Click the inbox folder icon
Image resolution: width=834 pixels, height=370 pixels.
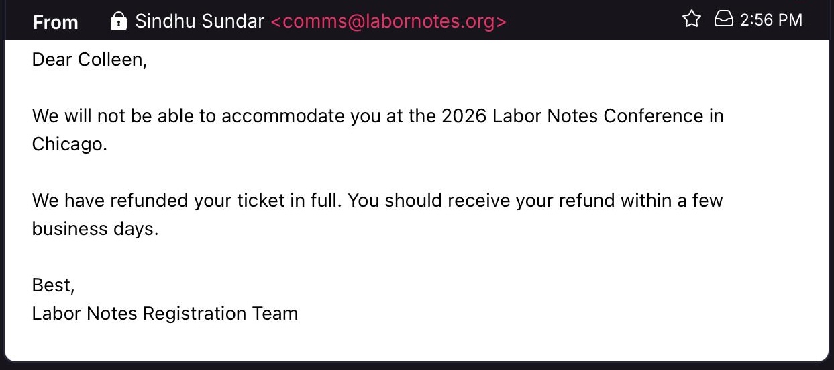pos(723,19)
